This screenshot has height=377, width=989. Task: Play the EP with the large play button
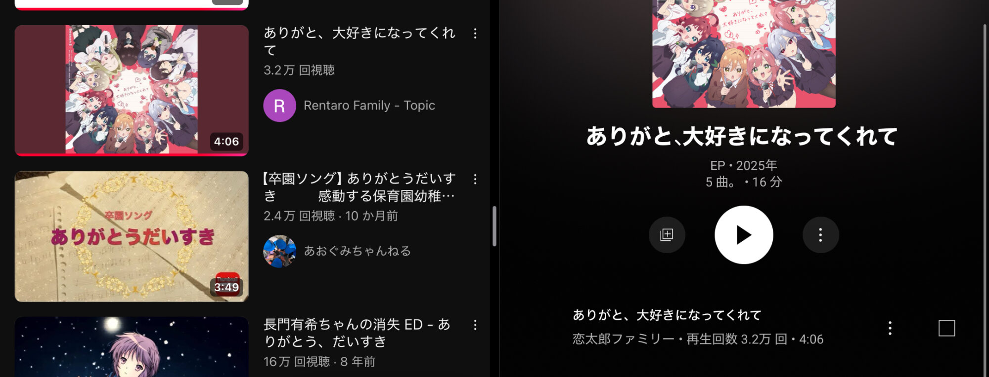744,235
